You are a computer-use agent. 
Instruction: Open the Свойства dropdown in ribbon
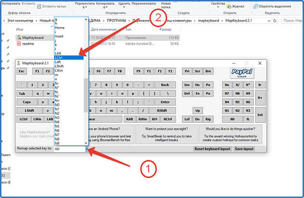pos(218,5)
